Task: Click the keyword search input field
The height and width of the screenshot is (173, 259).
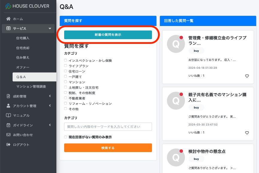Action: tap(108, 127)
